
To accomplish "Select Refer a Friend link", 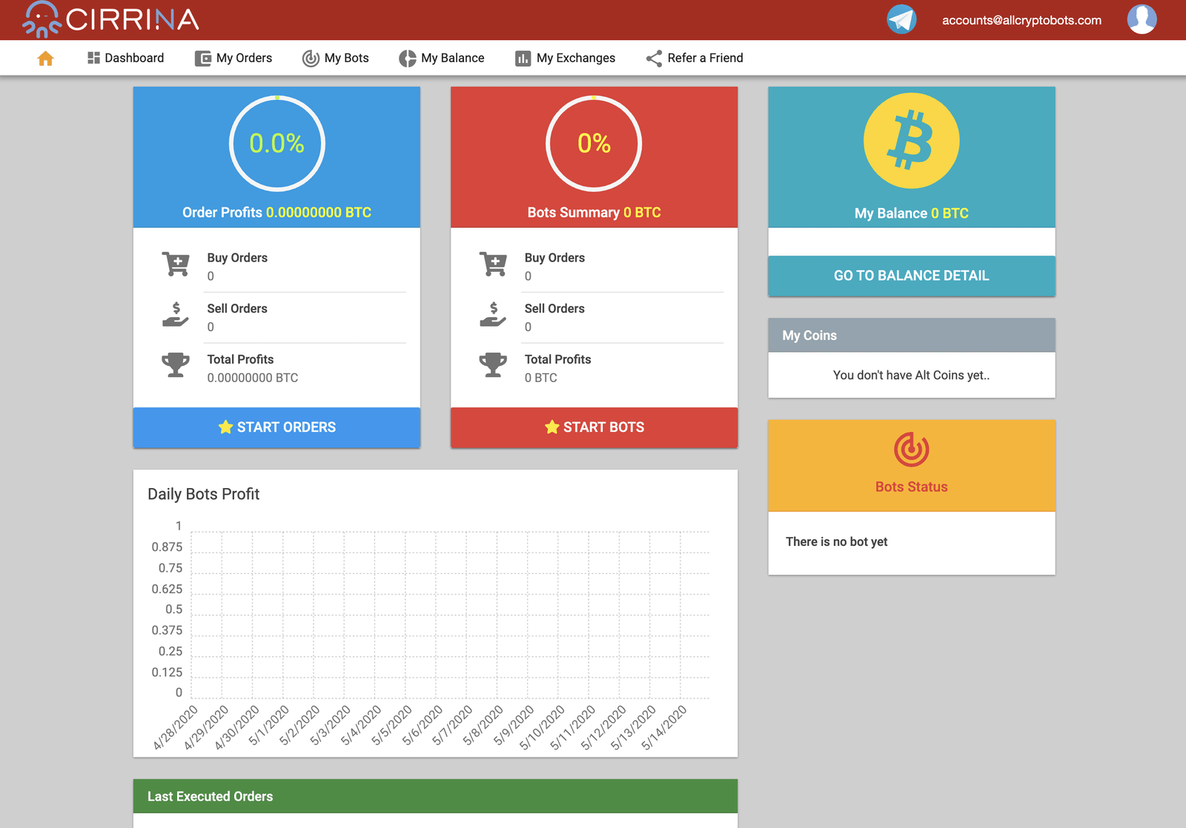I will point(695,59).
